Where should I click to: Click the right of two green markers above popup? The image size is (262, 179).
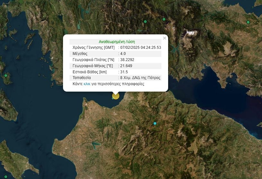pyautogui.click(x=164, y=19)
